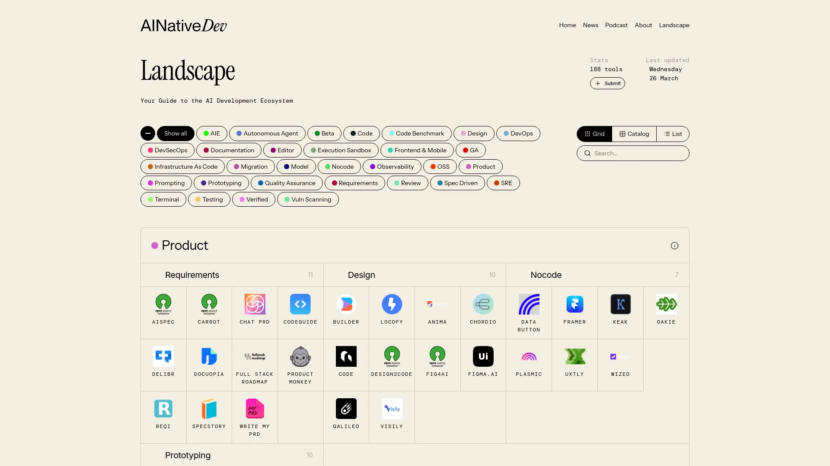Click inside the Search field
Image resolution: width=830 pixels, height=466 pixels.
pos(632,153)
